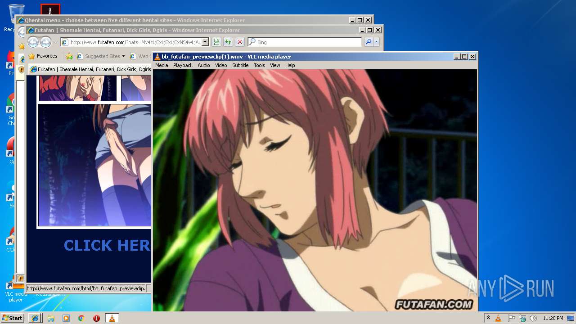Open the VLC View menu
The image size is (576, 324).
coord(275,65)
